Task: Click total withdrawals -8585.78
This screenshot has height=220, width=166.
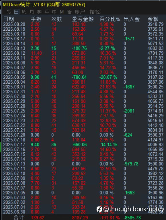Action: [132, 218]
